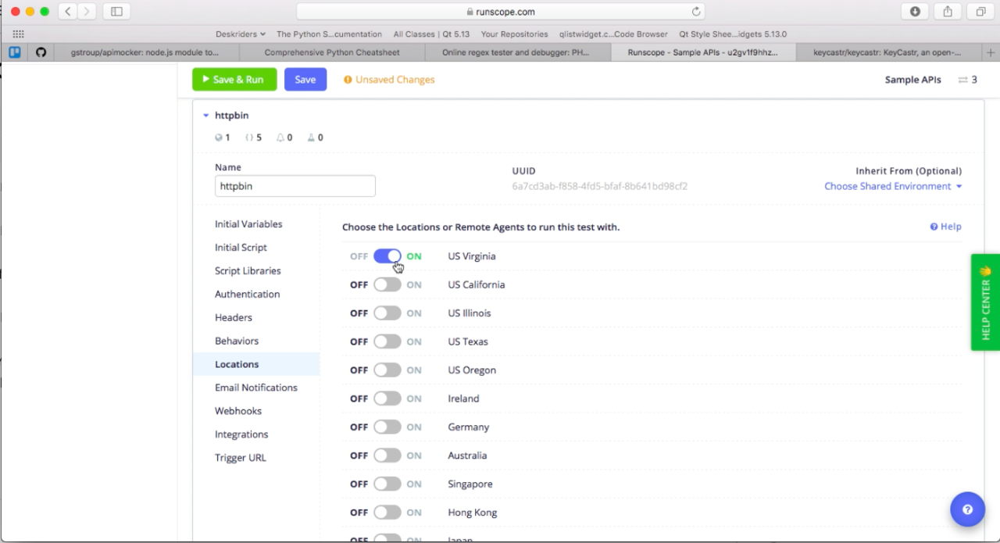Enable the Germany location toggle
This screenshot has width=1000, height=543.
387,427
